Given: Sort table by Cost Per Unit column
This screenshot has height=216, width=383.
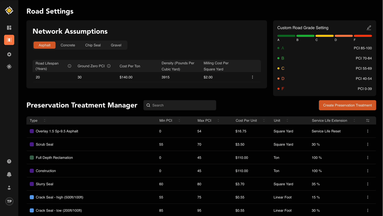Looking at the screenshot, I should (x=264, y=120).
